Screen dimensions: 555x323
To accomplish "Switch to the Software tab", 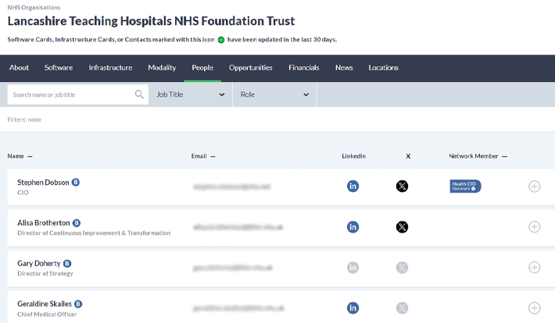I will (59, 68).
